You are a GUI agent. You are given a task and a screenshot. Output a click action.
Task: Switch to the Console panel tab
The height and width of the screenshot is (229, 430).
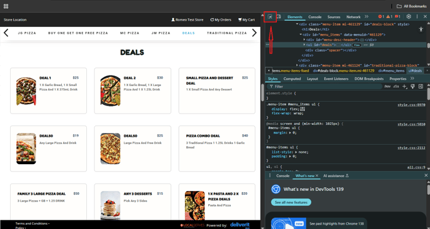[x=315, y=17]
